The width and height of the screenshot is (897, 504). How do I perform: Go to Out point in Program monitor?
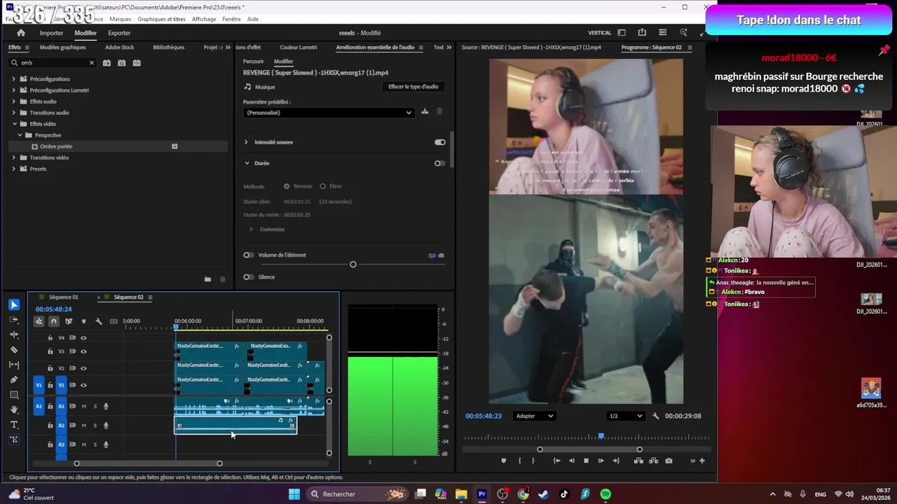[x=616, y=461]
